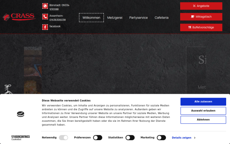
Task: Expand Details zeigen
Action: tap(184, 138)
